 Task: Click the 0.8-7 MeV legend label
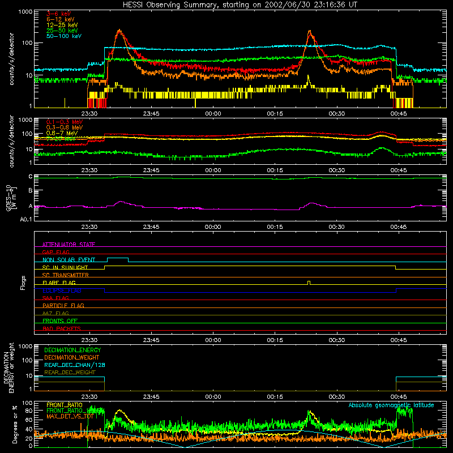62,133
